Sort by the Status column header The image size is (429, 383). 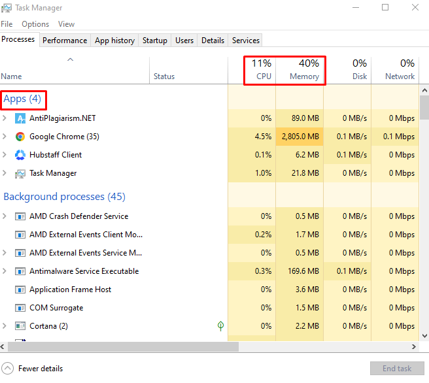(188, 70)
